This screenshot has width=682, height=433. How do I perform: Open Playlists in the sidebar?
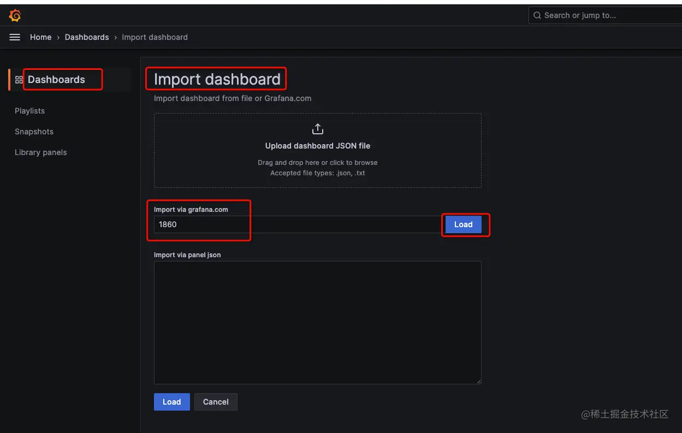pyautogui.click(x=29, y=111)
